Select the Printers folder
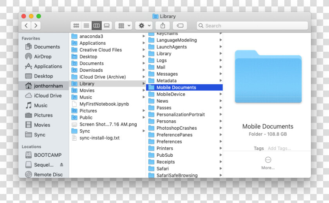The height and width of the screenshot is (203, 329). [x=184, y=148]
